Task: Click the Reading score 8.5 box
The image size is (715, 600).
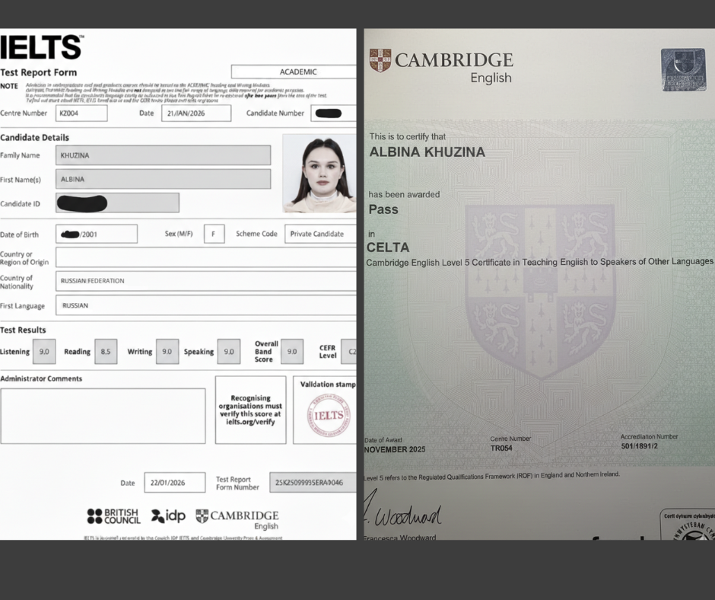Action: [106, 352]
